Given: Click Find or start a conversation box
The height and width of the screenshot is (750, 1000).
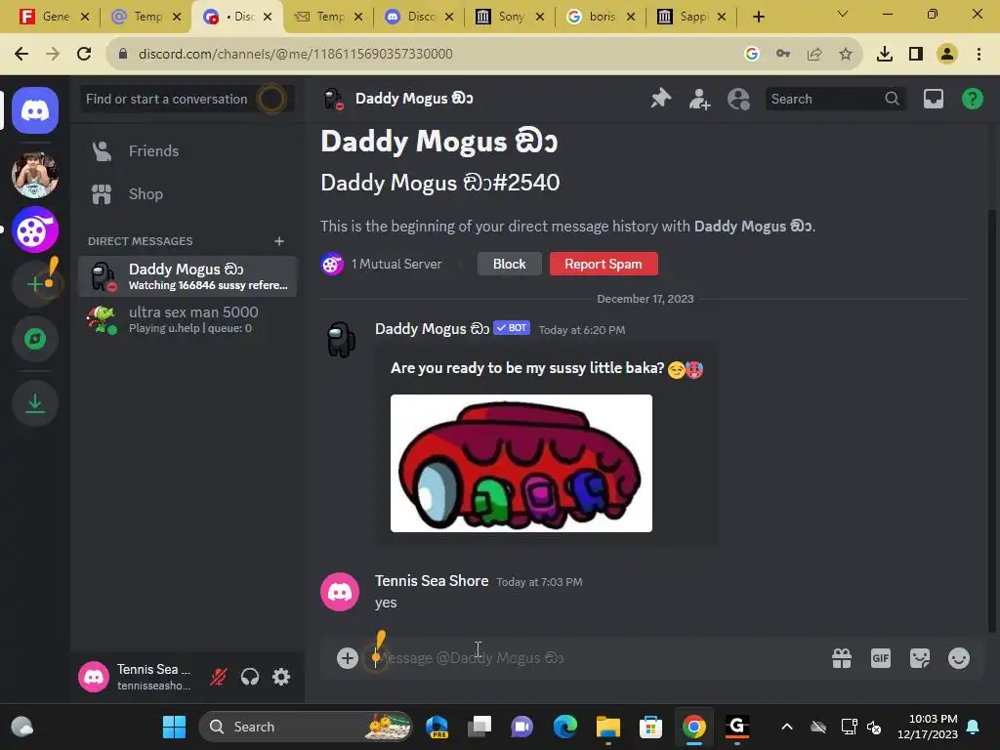Looking at the screenshot, I should pyautogui.click(x=187, y=99).
